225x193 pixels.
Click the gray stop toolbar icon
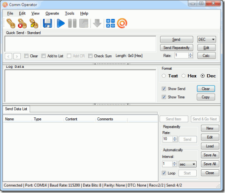click(x=84, y=23)
